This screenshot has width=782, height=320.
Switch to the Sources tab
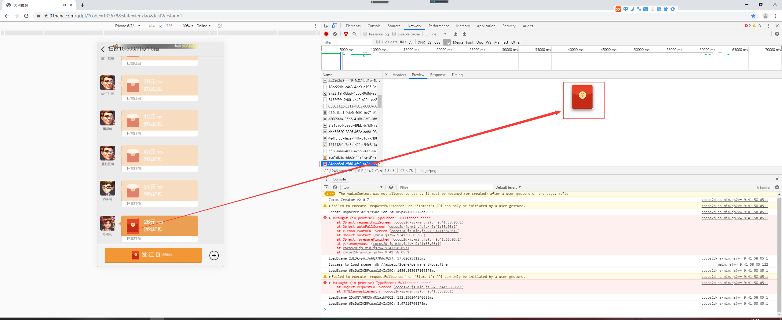[x=394, y=26]
